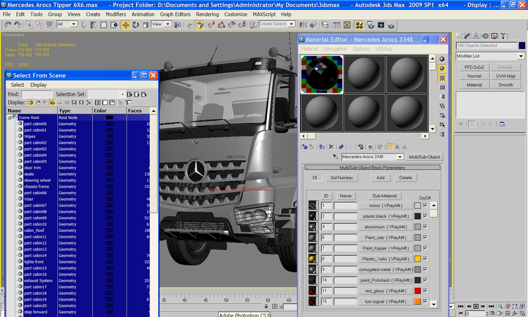The height and width of the screenshot is (317, 528).
Task: Sort list by the Name column header
Action: (32, 111)
